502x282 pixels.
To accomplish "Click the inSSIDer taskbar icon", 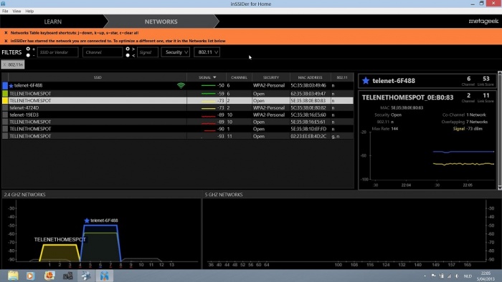I will (x=105, y=276).
